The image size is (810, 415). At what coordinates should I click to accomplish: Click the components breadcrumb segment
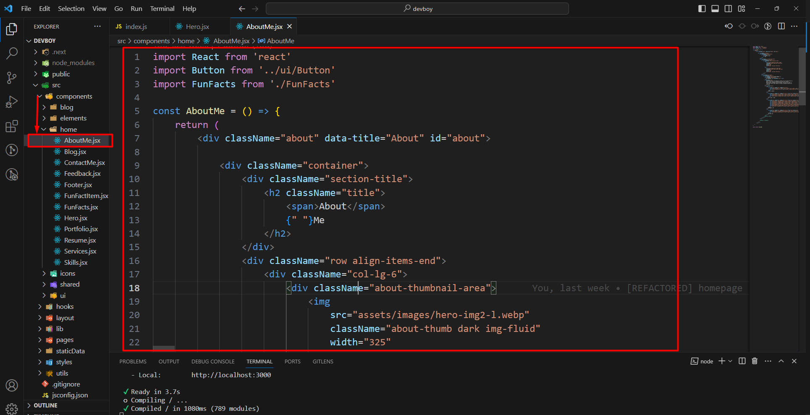[x=151, y=41]
